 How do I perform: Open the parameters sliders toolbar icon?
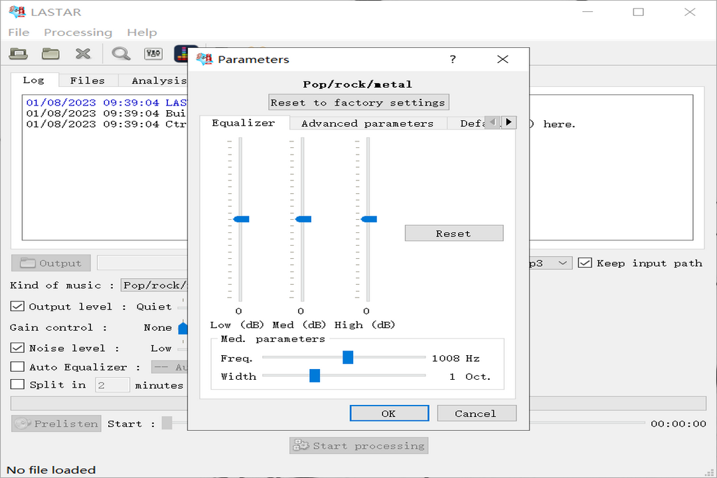point(153,54)
